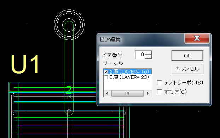
Task: Select the 3層 (LAYER= 23) list row
Action: (128, 77)
